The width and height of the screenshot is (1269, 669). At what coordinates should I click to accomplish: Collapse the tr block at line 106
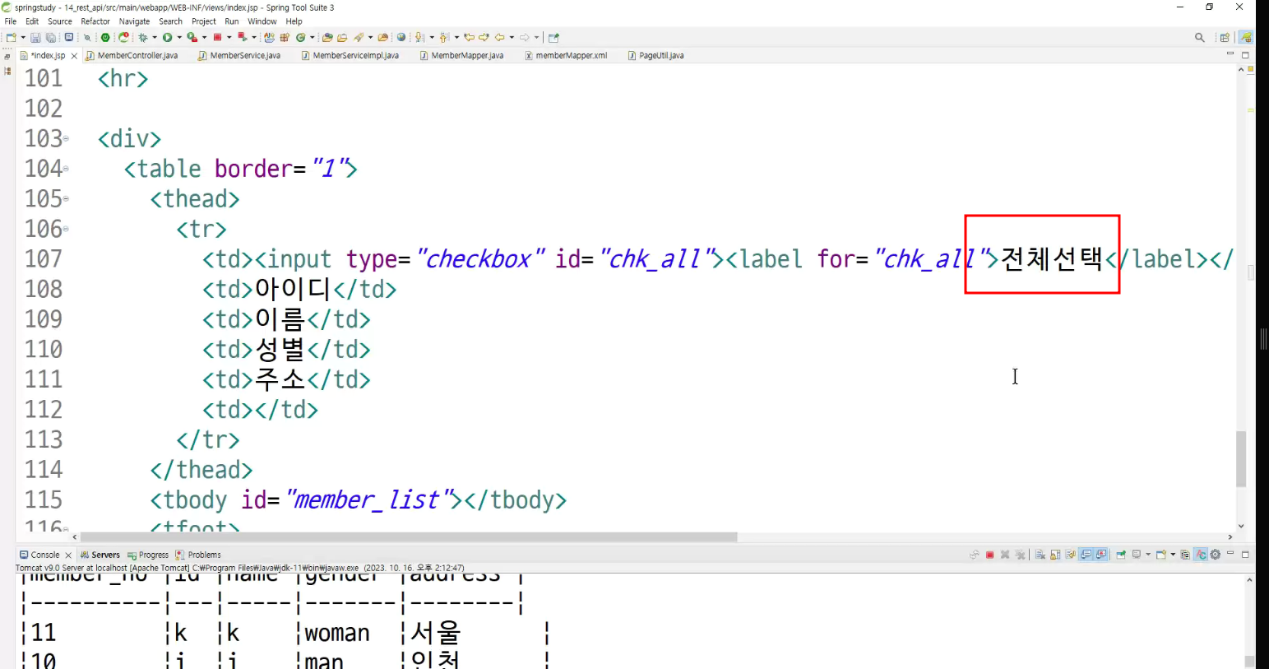pos(66,230)
